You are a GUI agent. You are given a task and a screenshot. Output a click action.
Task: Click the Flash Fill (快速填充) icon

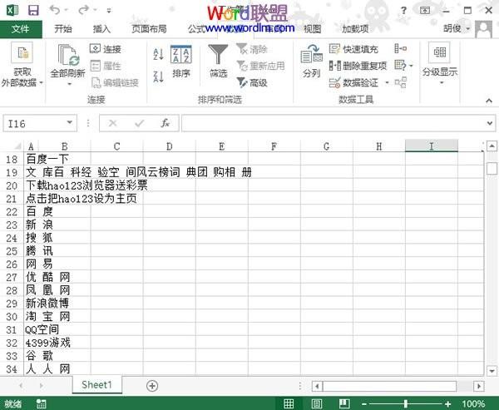(335, 49)
